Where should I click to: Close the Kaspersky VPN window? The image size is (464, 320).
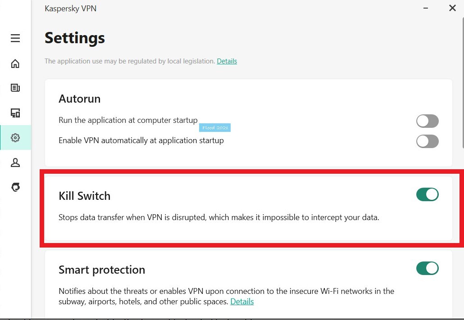[452, 8]
